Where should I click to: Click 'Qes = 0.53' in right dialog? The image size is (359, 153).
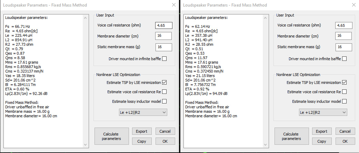(195, 53)
